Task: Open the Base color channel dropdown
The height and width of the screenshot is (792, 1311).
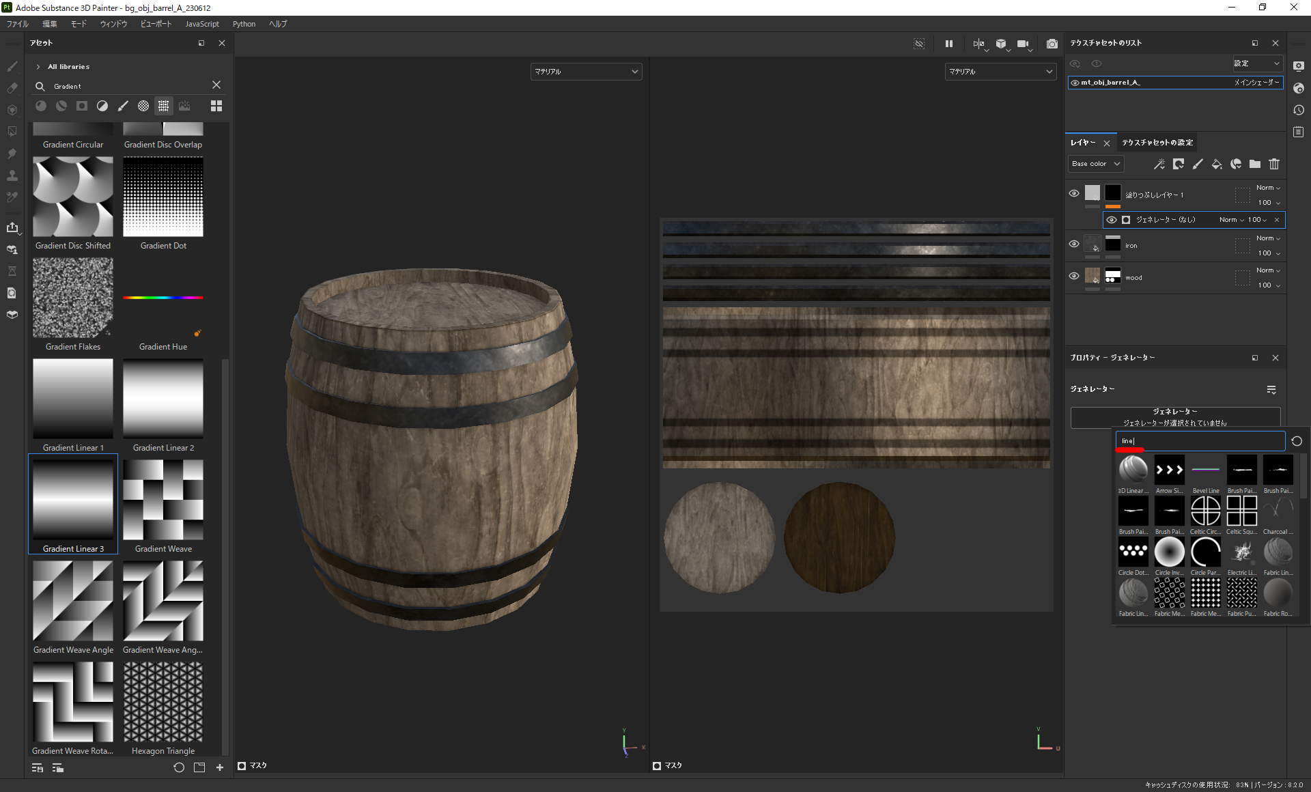Action: pyautogui.click(x=1095, y=164)
